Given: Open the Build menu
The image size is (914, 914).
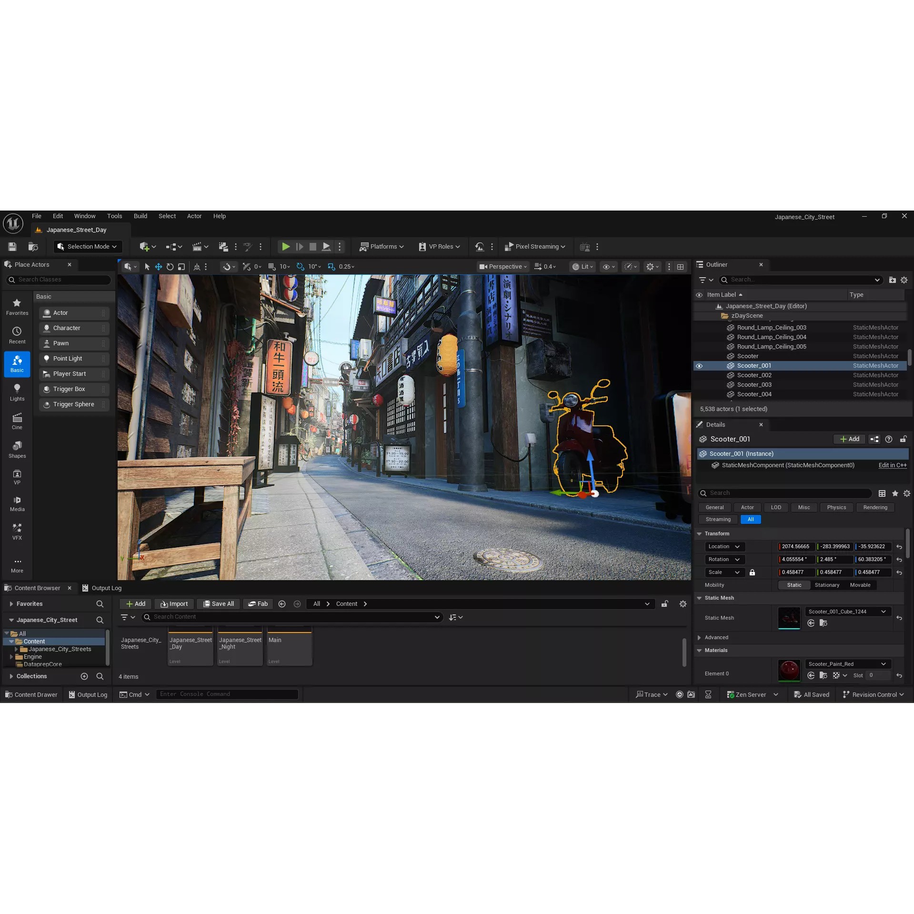Looking at the screenshot, I should pyautogui.click(x=140, y=216).
